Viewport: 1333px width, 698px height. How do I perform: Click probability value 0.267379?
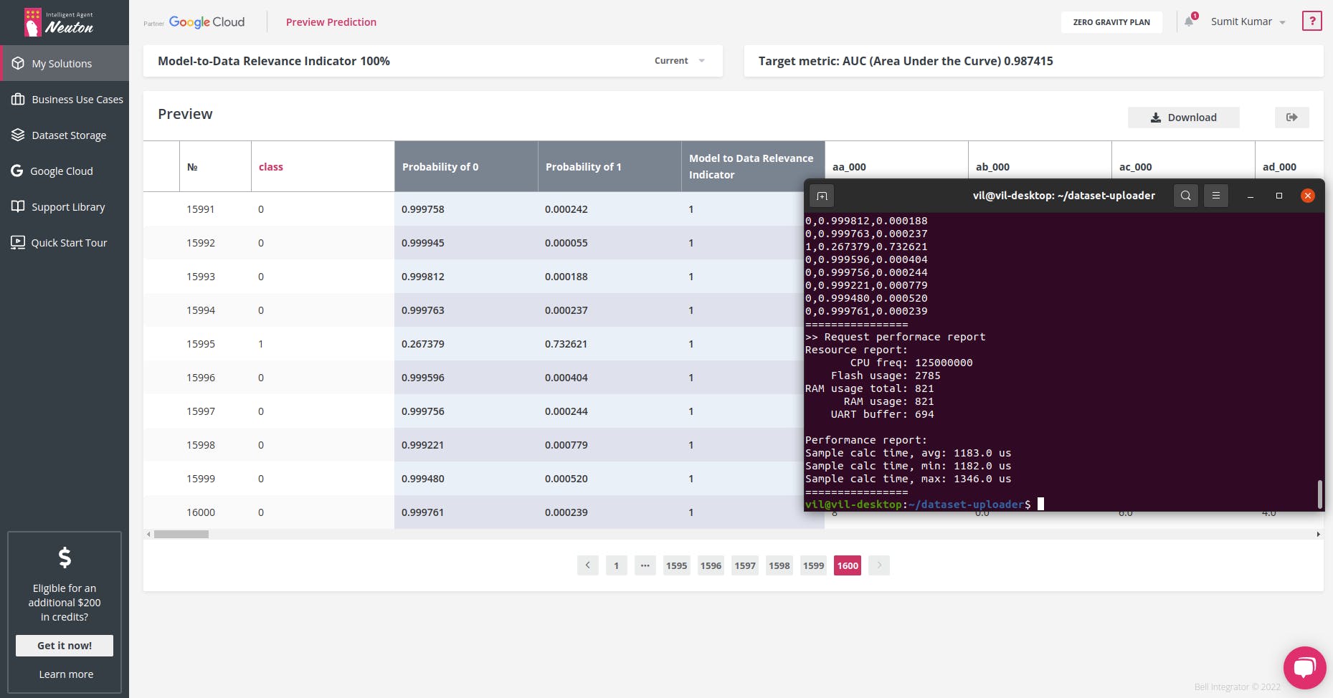tap(422, 344)
